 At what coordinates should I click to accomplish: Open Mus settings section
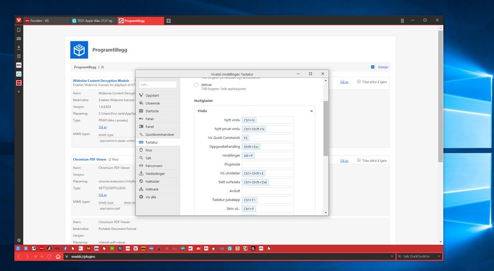(158, 150)
